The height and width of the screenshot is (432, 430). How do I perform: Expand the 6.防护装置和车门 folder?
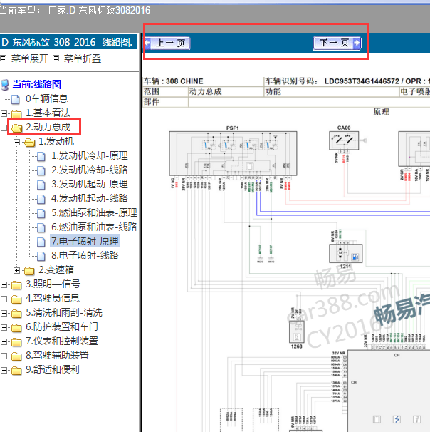point(4,328)
